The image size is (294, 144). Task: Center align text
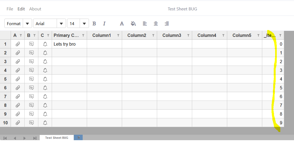(x=156, y=23)
